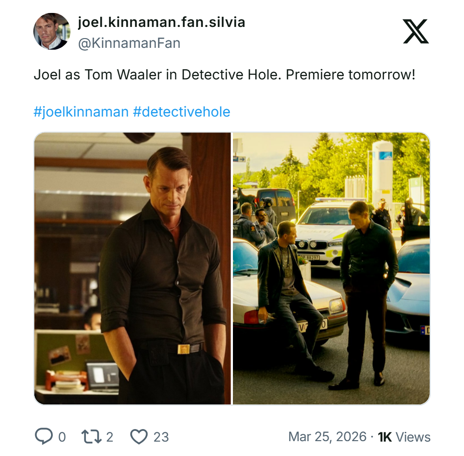Click the reply speech bubble icon
This screenshot has width=464, height=456.
(44, 436)
